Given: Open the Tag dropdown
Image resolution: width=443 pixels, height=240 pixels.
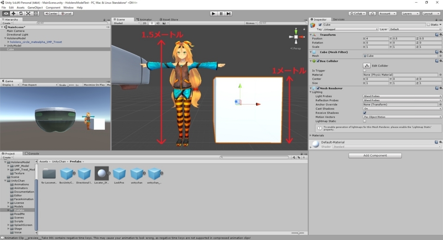Looking at the screenshot, I should 350,29.
